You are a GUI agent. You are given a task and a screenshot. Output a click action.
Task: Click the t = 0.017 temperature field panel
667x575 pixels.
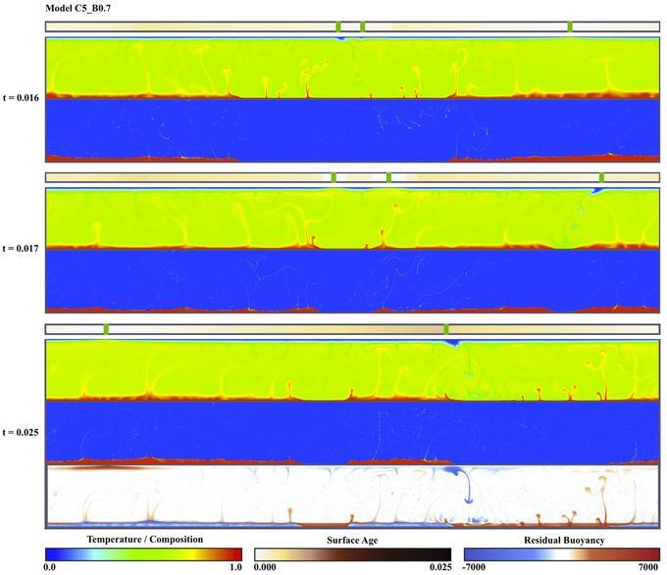click(x=353, y=218)
